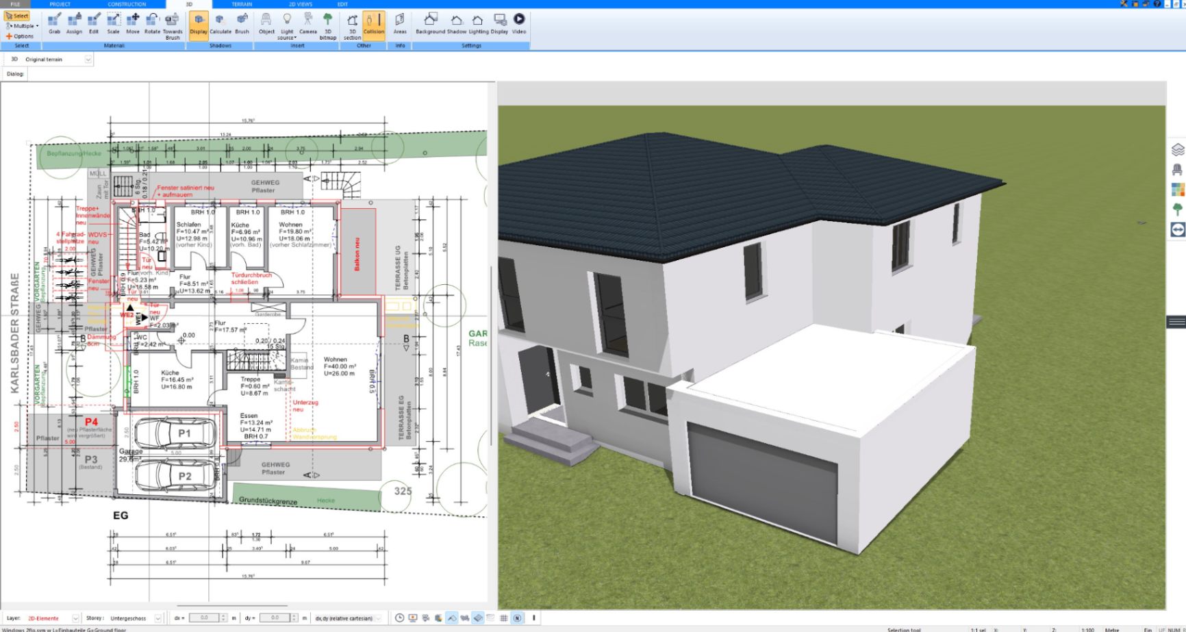Adjust the dx value stepper arrows

(x=223, y=618)
